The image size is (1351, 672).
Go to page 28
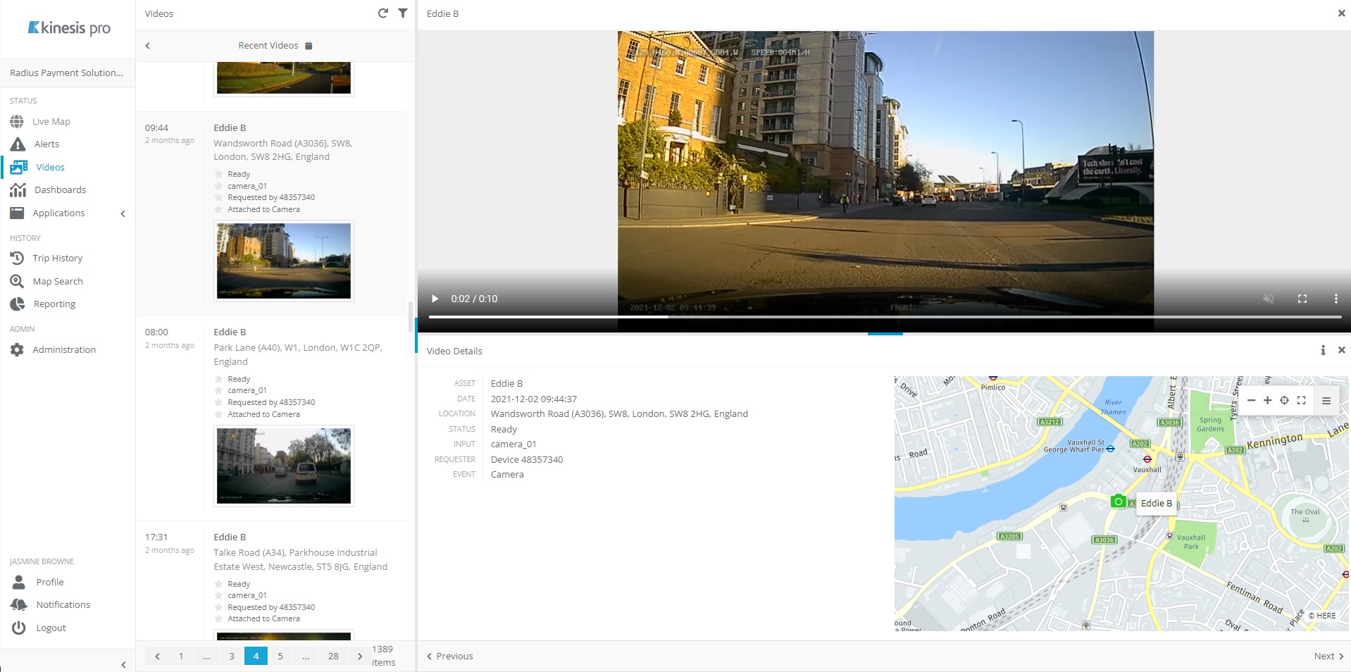[333, 656]
